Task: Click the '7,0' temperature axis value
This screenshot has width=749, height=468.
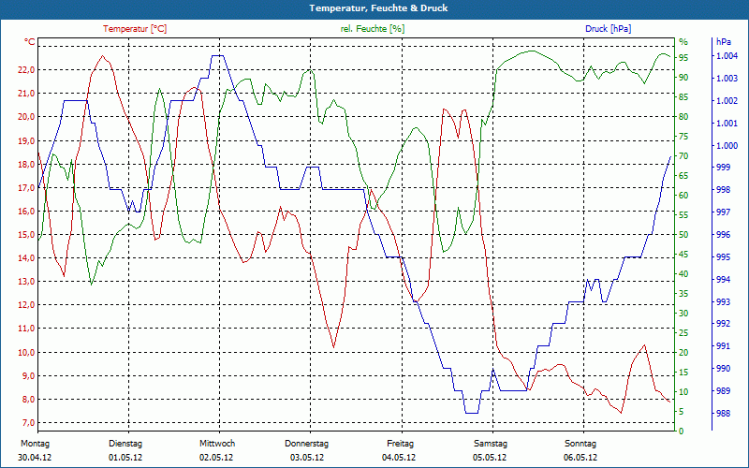Action: tap(29, 423)
